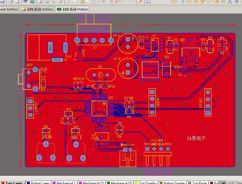Open the 刹车系统.SchDoc document tab
Screen dimensions: 242x184
tap(37, 9)
